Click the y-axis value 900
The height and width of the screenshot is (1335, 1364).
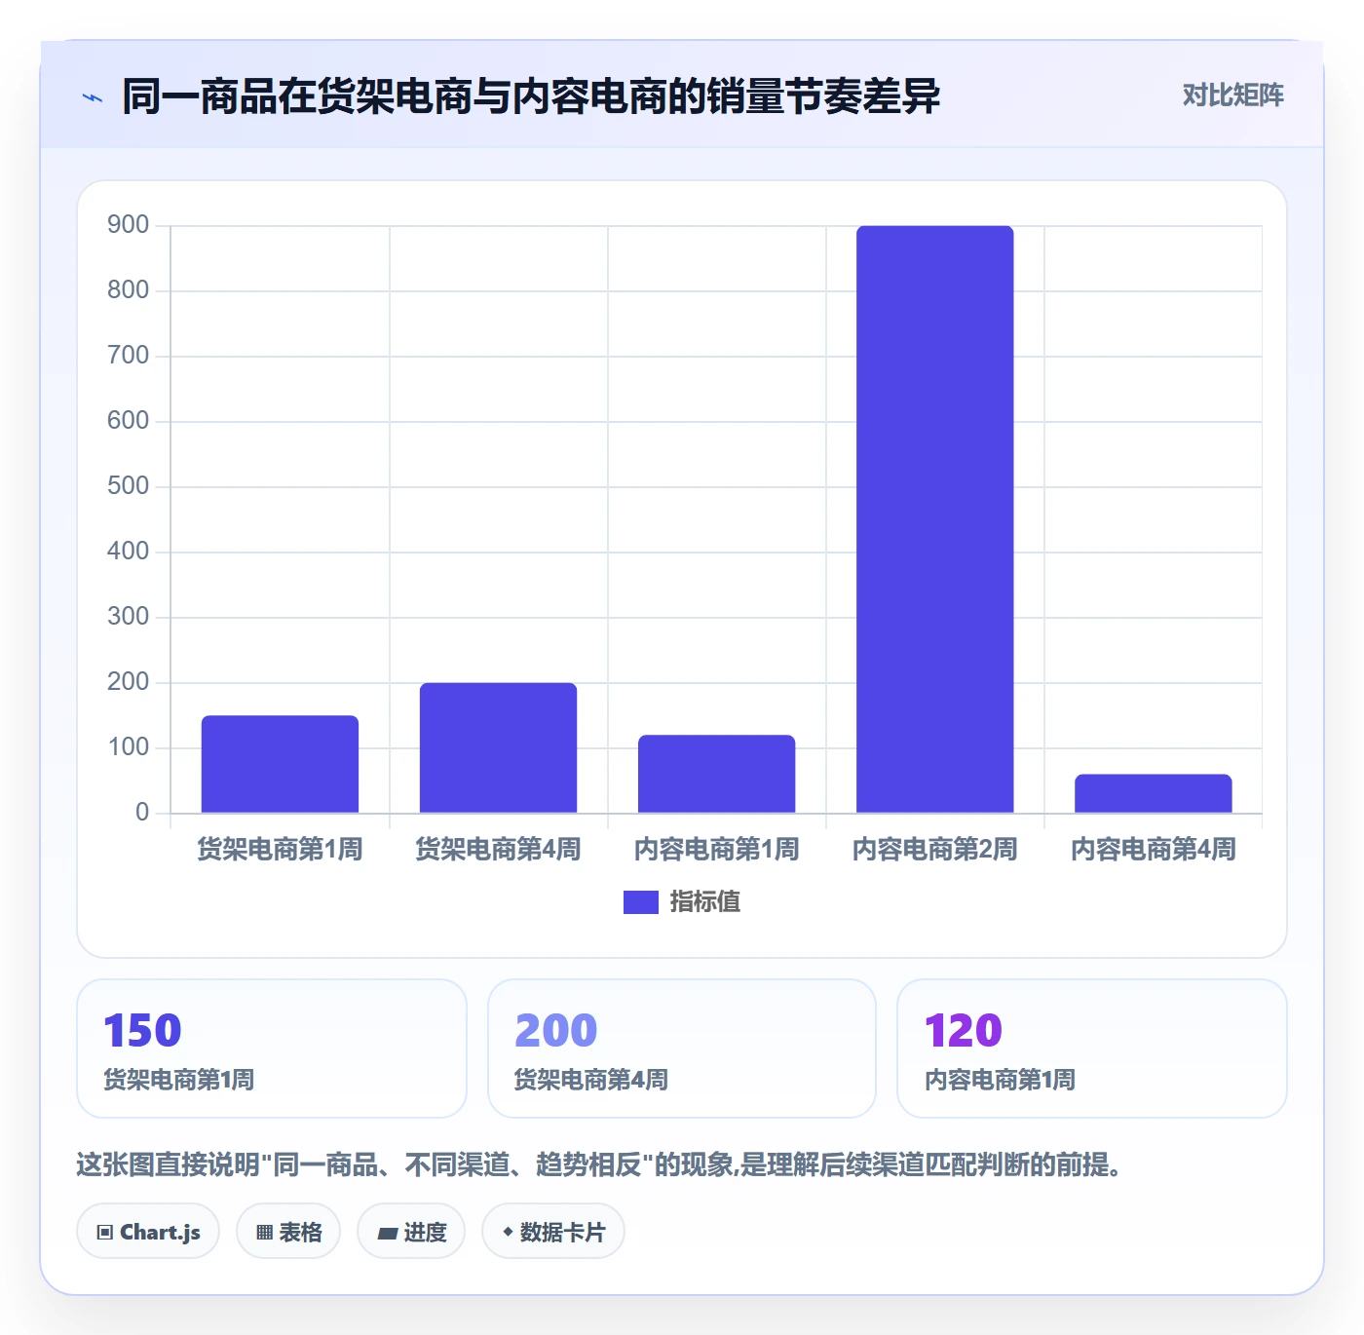(129, 225)
